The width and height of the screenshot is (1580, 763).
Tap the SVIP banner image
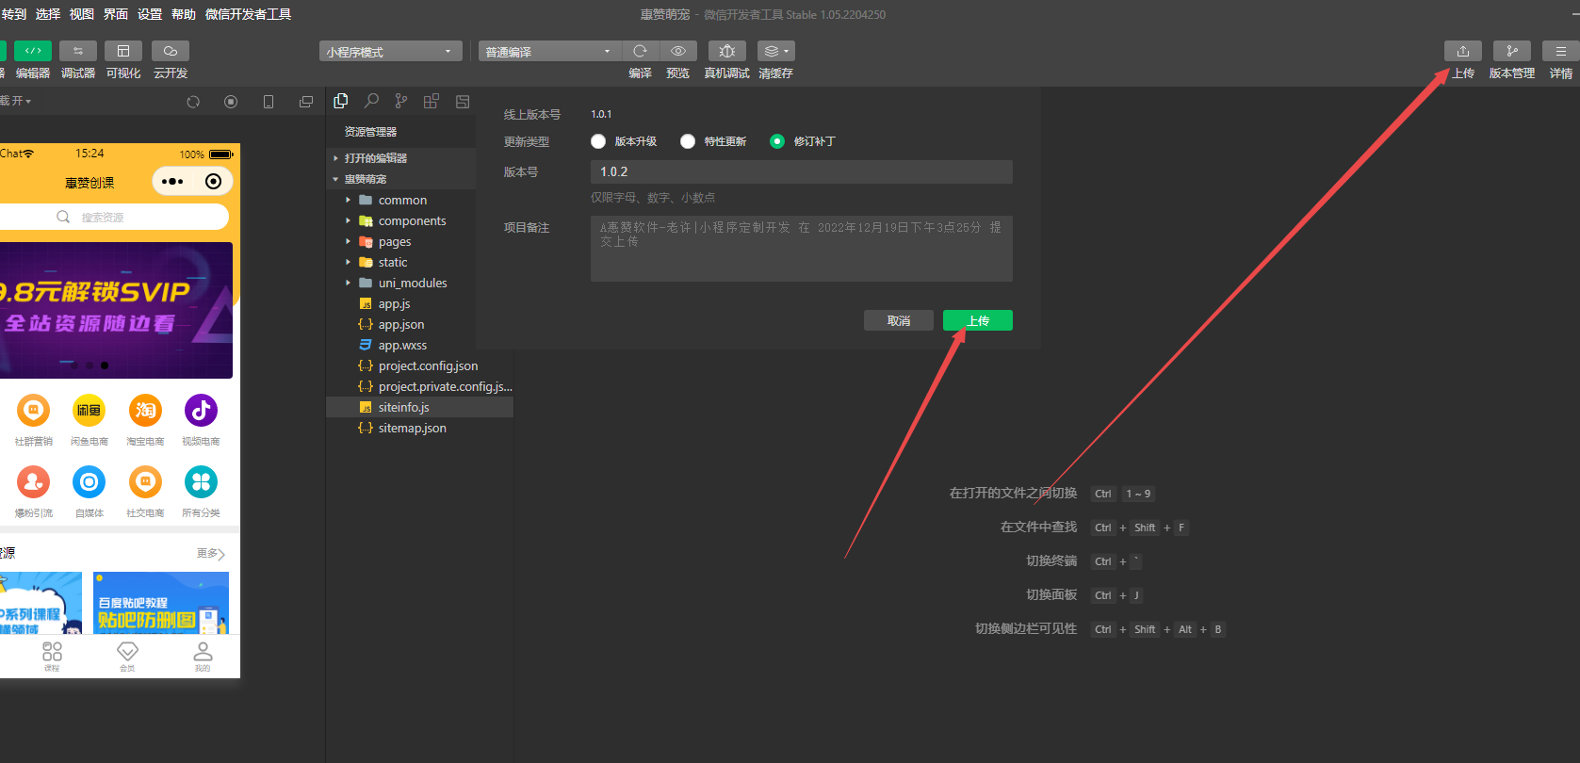116,310
